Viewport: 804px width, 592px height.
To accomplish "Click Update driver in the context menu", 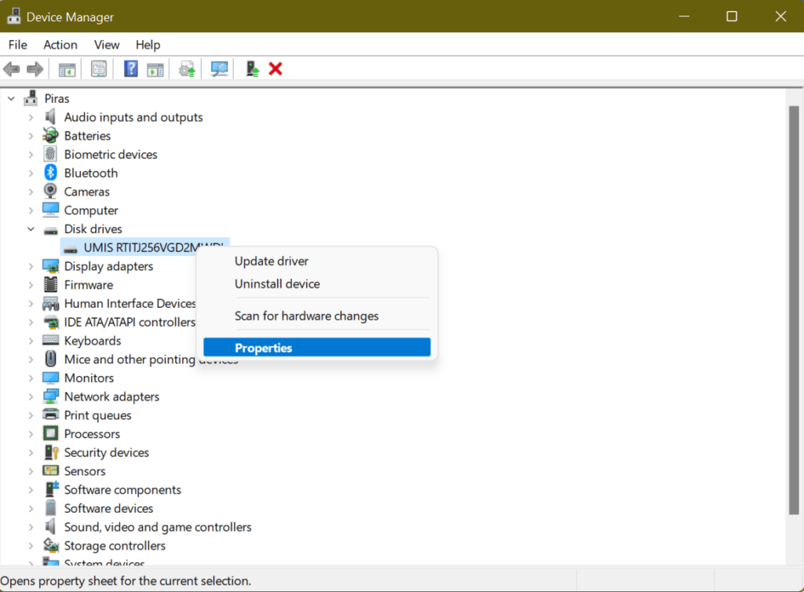I will point(271,261).
